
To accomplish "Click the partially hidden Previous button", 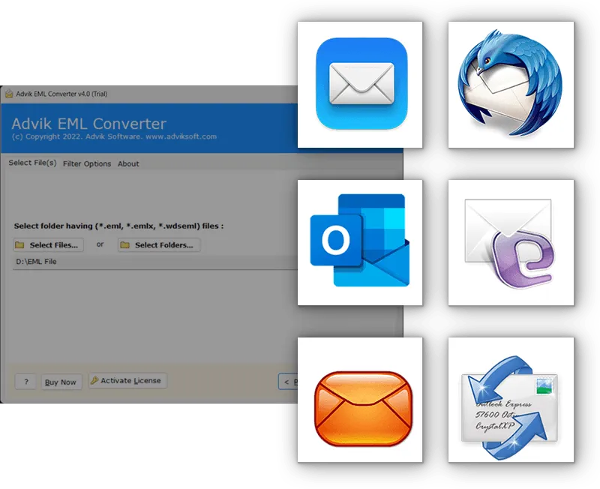I will [x=288, y=382].
